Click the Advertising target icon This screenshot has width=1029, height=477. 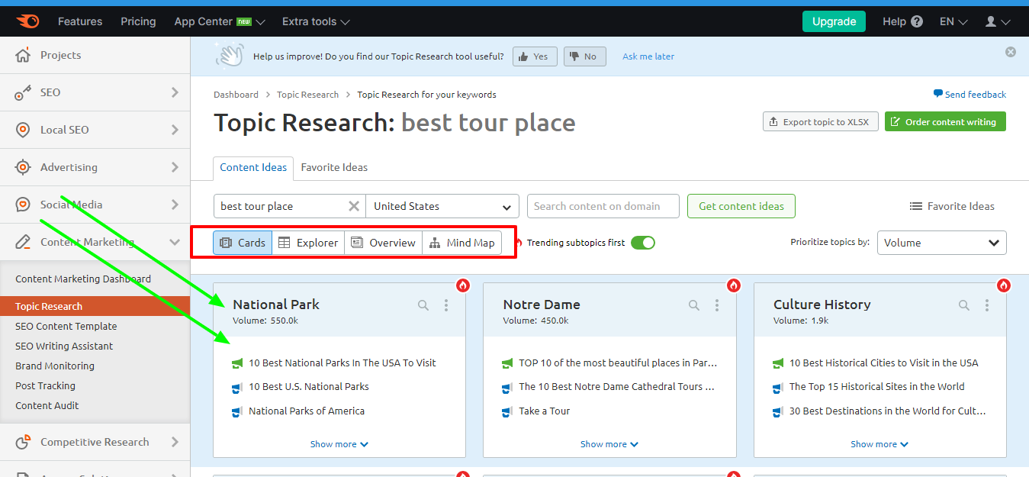[23, 167]
